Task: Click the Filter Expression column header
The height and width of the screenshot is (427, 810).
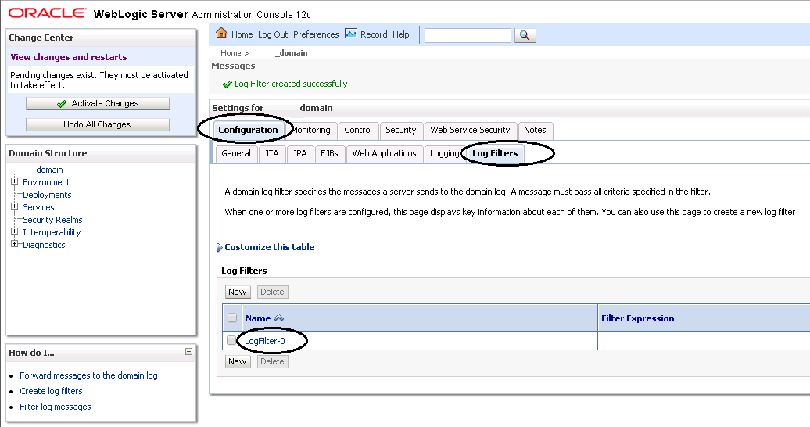Action: tap(637, 318)
